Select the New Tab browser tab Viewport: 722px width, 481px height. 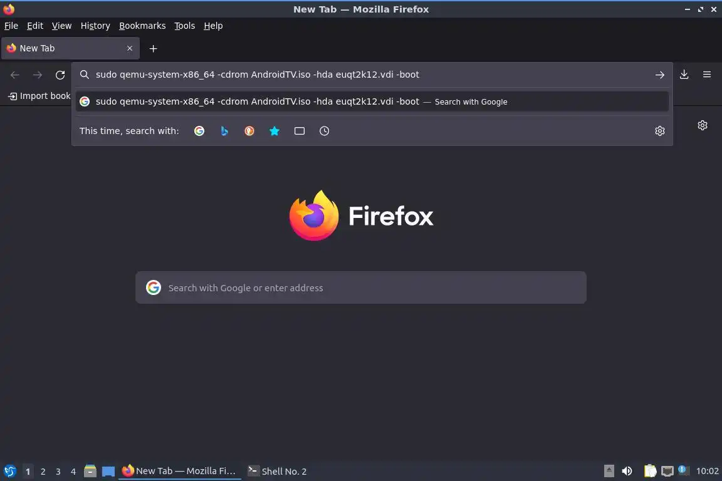click(x=70, y=48)
